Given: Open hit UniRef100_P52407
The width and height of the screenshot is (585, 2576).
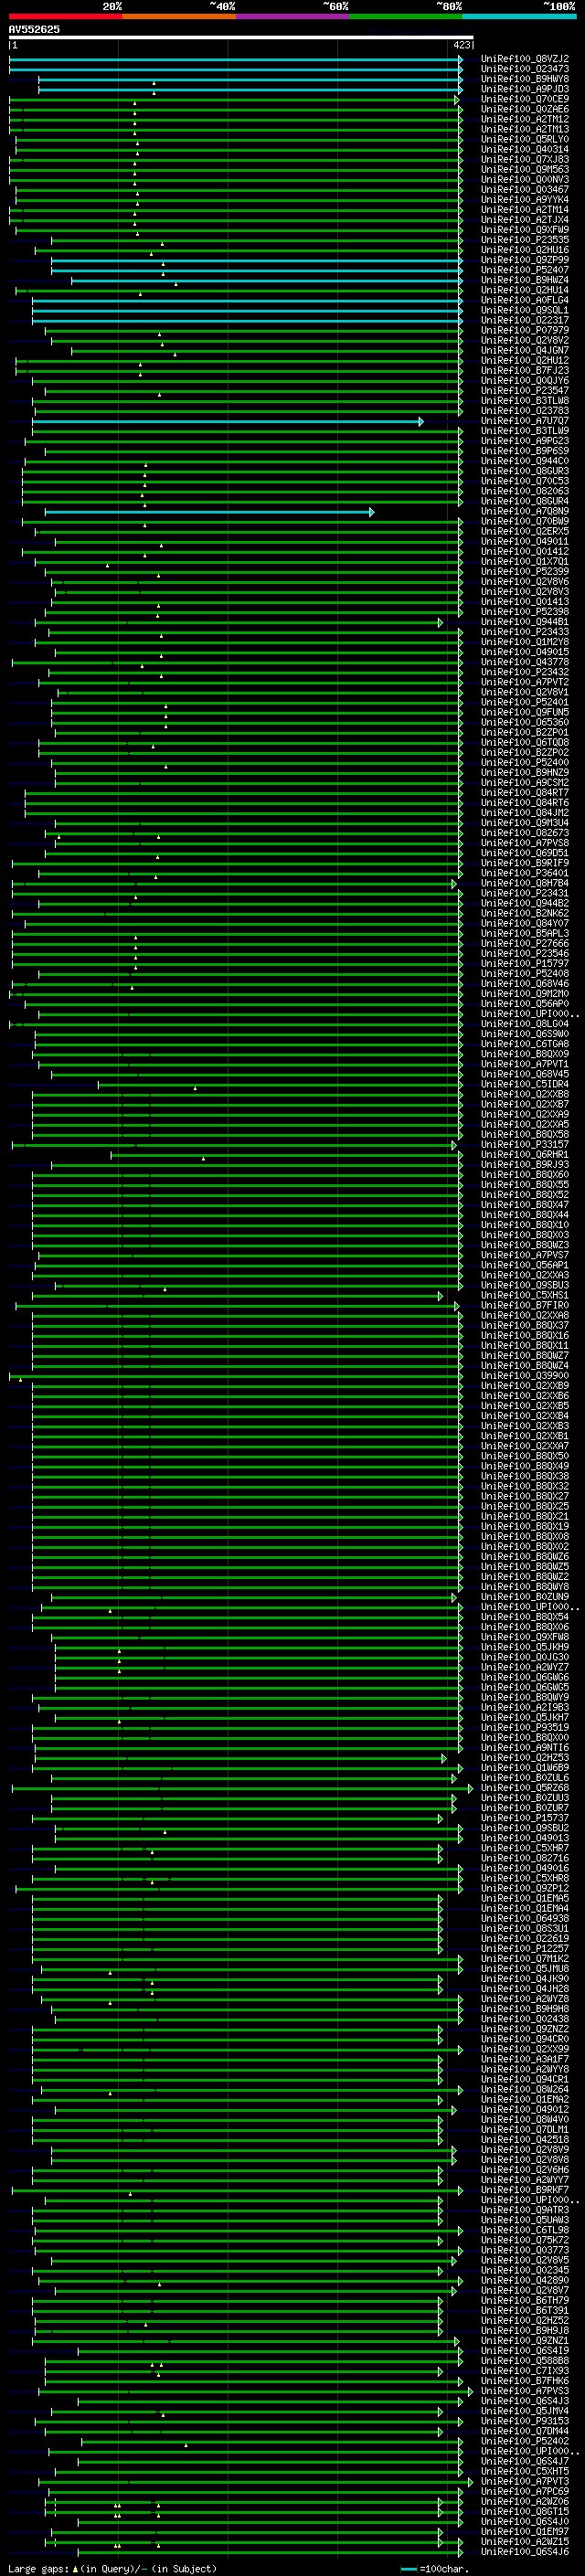Looking at the screenshot, I should 524,270.
